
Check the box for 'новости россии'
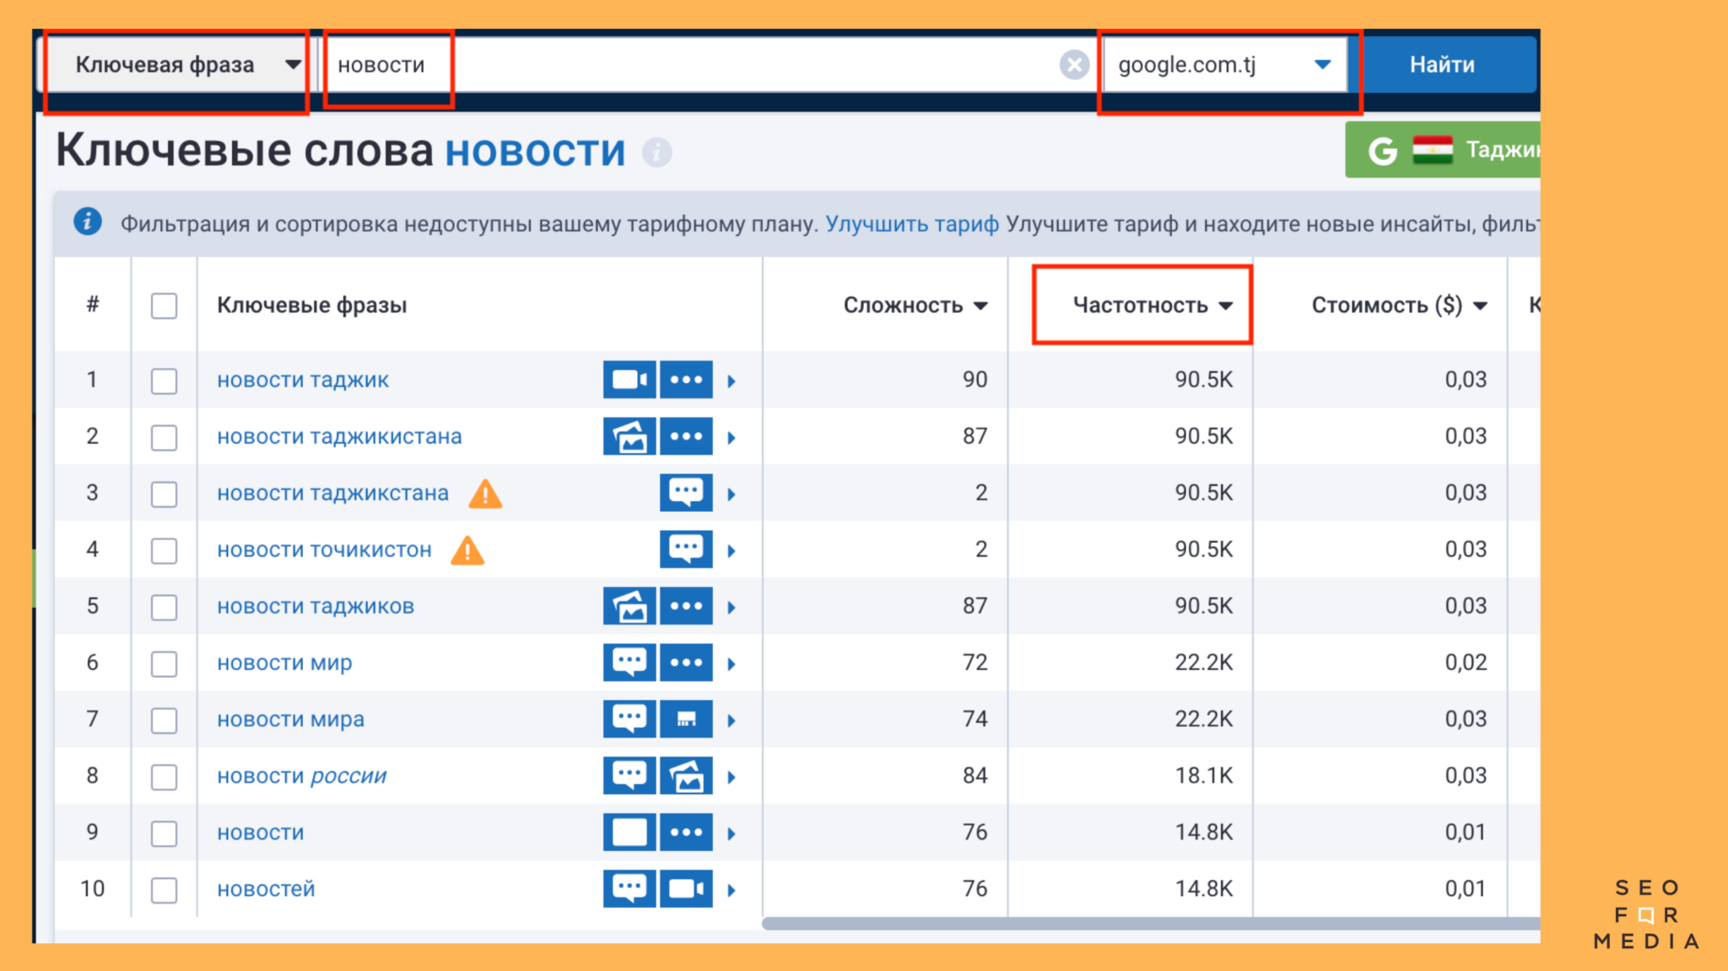click(164, 776)
